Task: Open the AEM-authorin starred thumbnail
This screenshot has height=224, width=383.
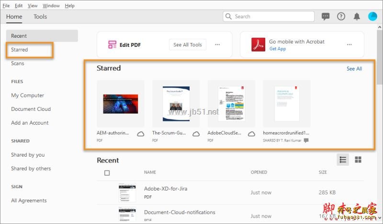Action: pos(121,104)
